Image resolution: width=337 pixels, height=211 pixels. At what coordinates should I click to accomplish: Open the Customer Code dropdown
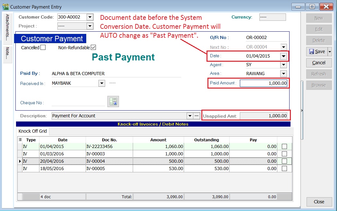click(x=90, y=17)
